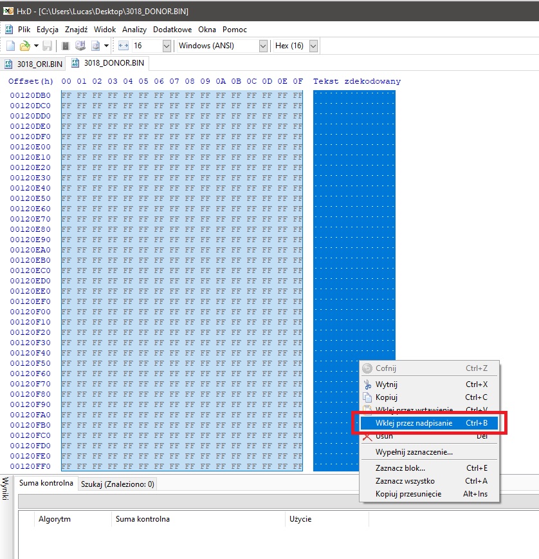
Task: Open the Analizy menu
Action: 134,30
